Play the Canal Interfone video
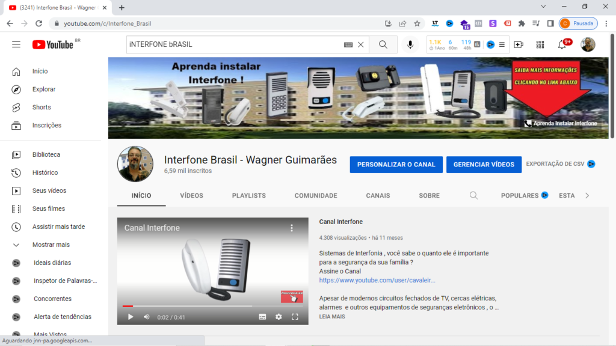This screenshot has height=346, width=616. point(131,317)
